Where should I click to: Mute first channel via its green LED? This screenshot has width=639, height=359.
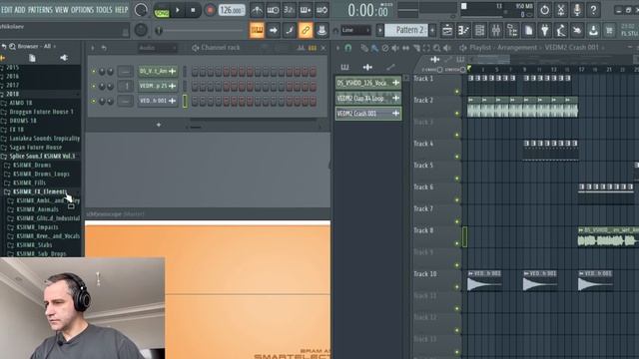[x=93, y=72]
